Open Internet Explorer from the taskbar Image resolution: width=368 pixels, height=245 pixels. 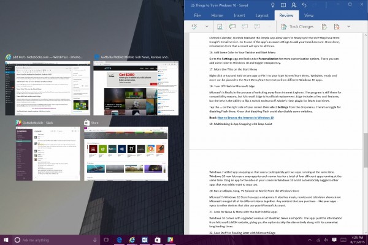tap(132, 240)
